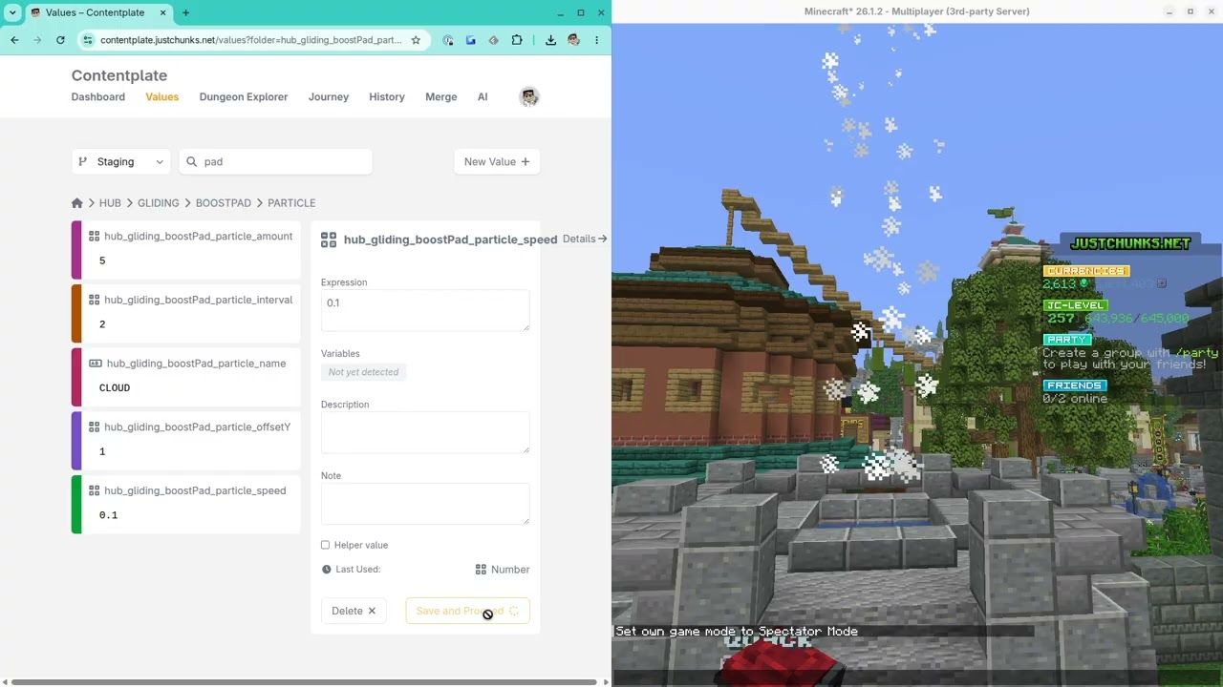Image resolution: width=1223 pixels, height=687 pixels.
Task: Click the browser address bar URL
Action: (250, 40)
